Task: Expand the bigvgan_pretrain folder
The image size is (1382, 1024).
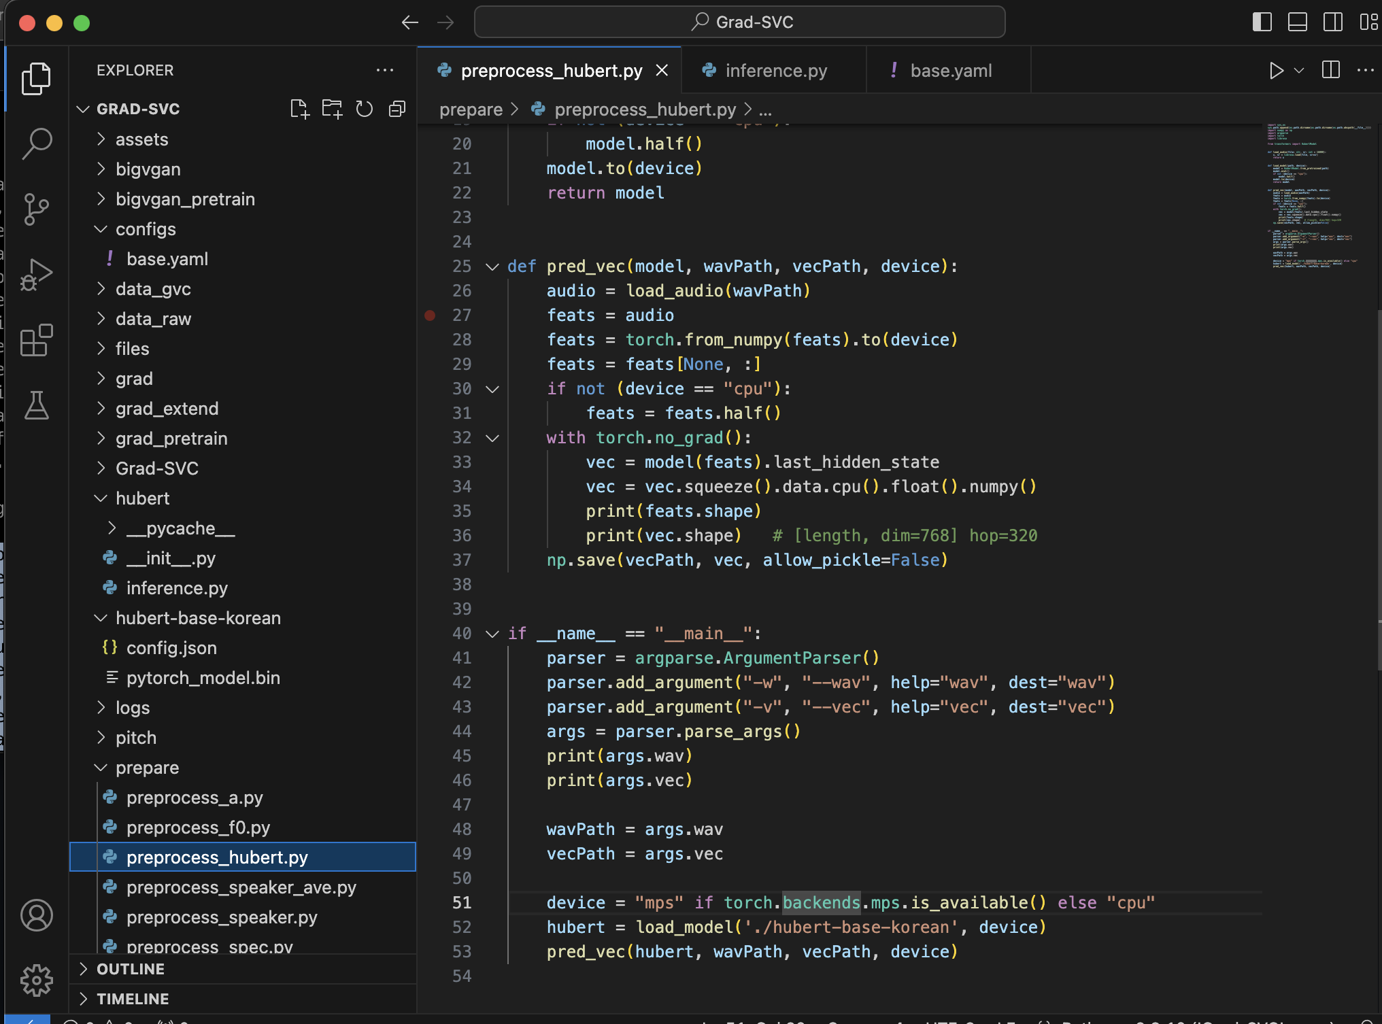Action: point(101,199)
